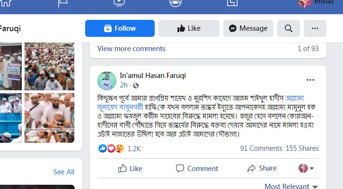Click the post author's profile picture
The width and height of the screenshot is (343, 189).
(x=107, y=81)
